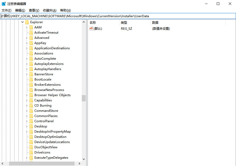Click the registry path address bar
This screenshot has width=236, height=166.
point(117,16)
